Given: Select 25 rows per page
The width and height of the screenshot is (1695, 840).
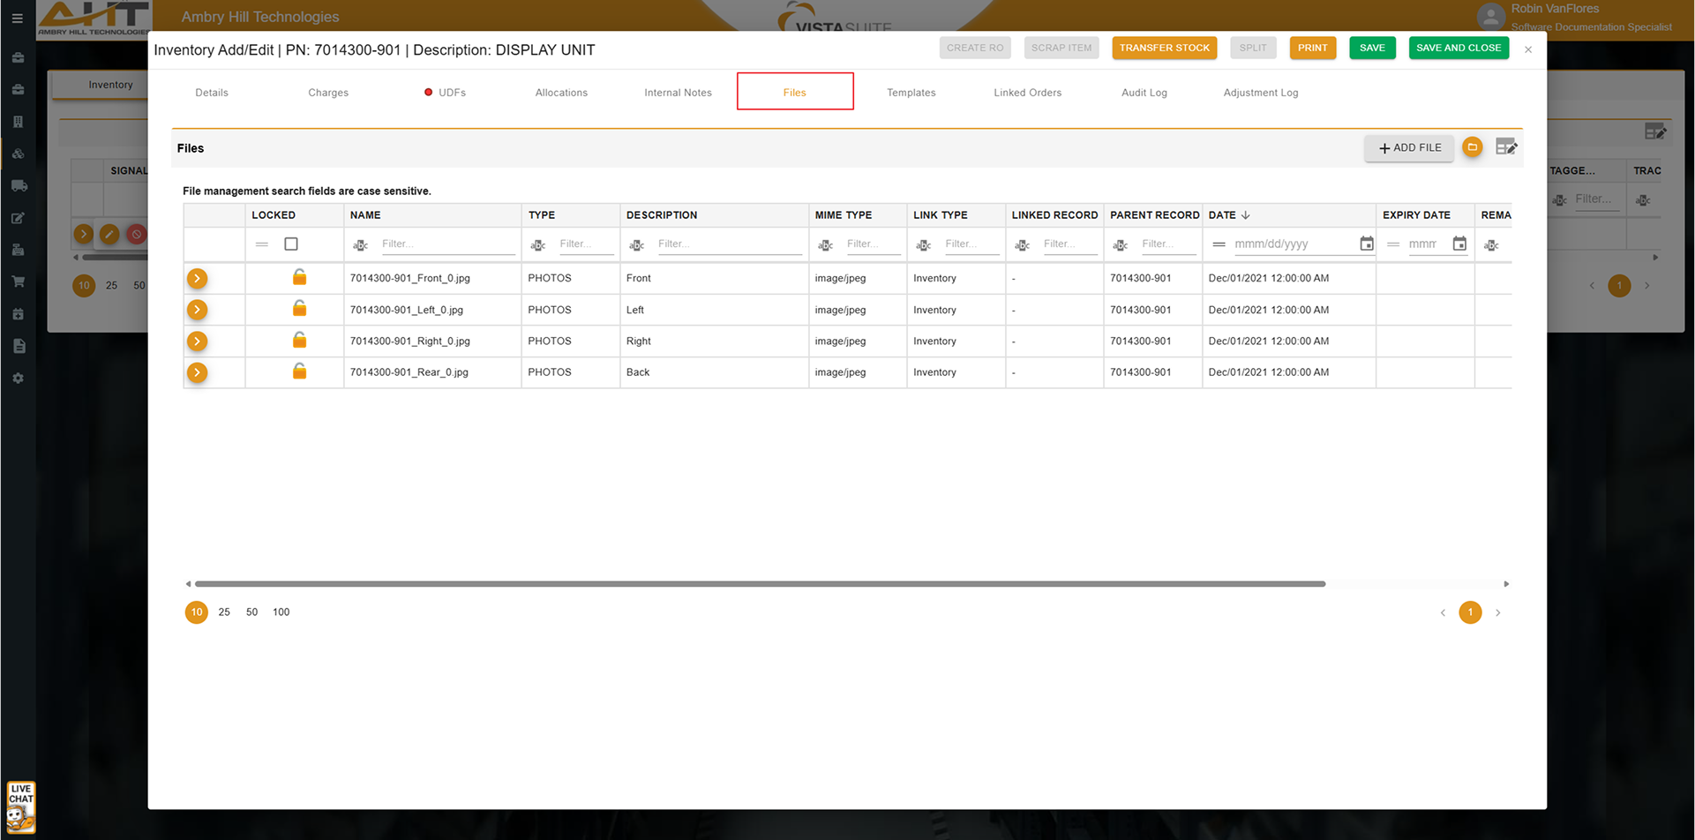Looking at the screenshot, I should (x=224, y=612).
